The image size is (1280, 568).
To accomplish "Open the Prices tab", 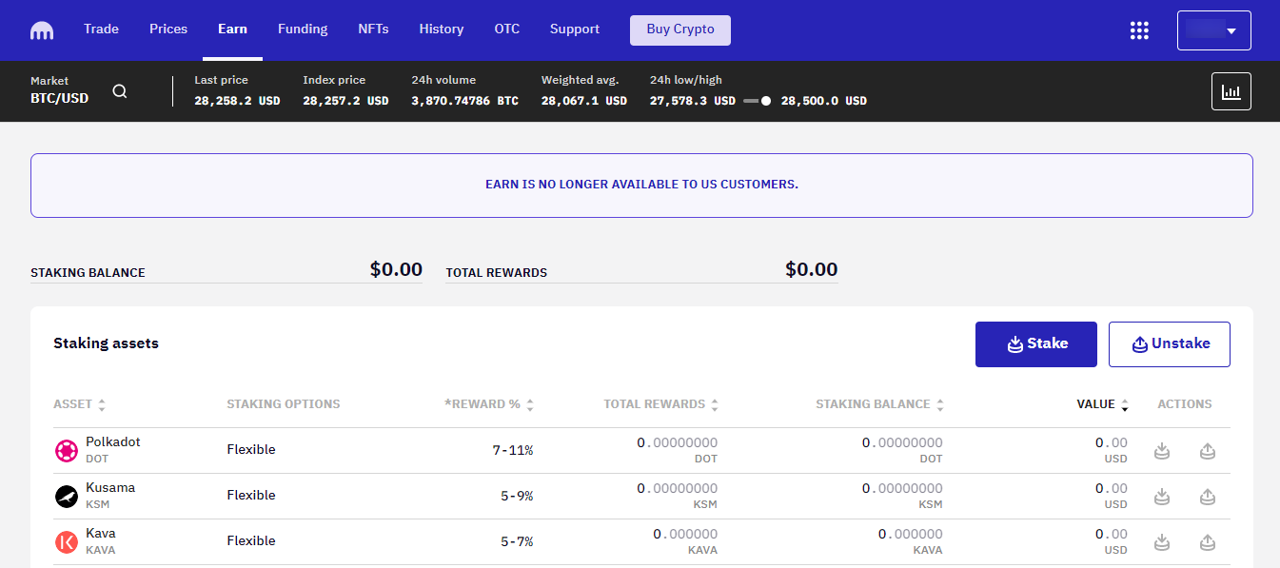I will 168,29.
